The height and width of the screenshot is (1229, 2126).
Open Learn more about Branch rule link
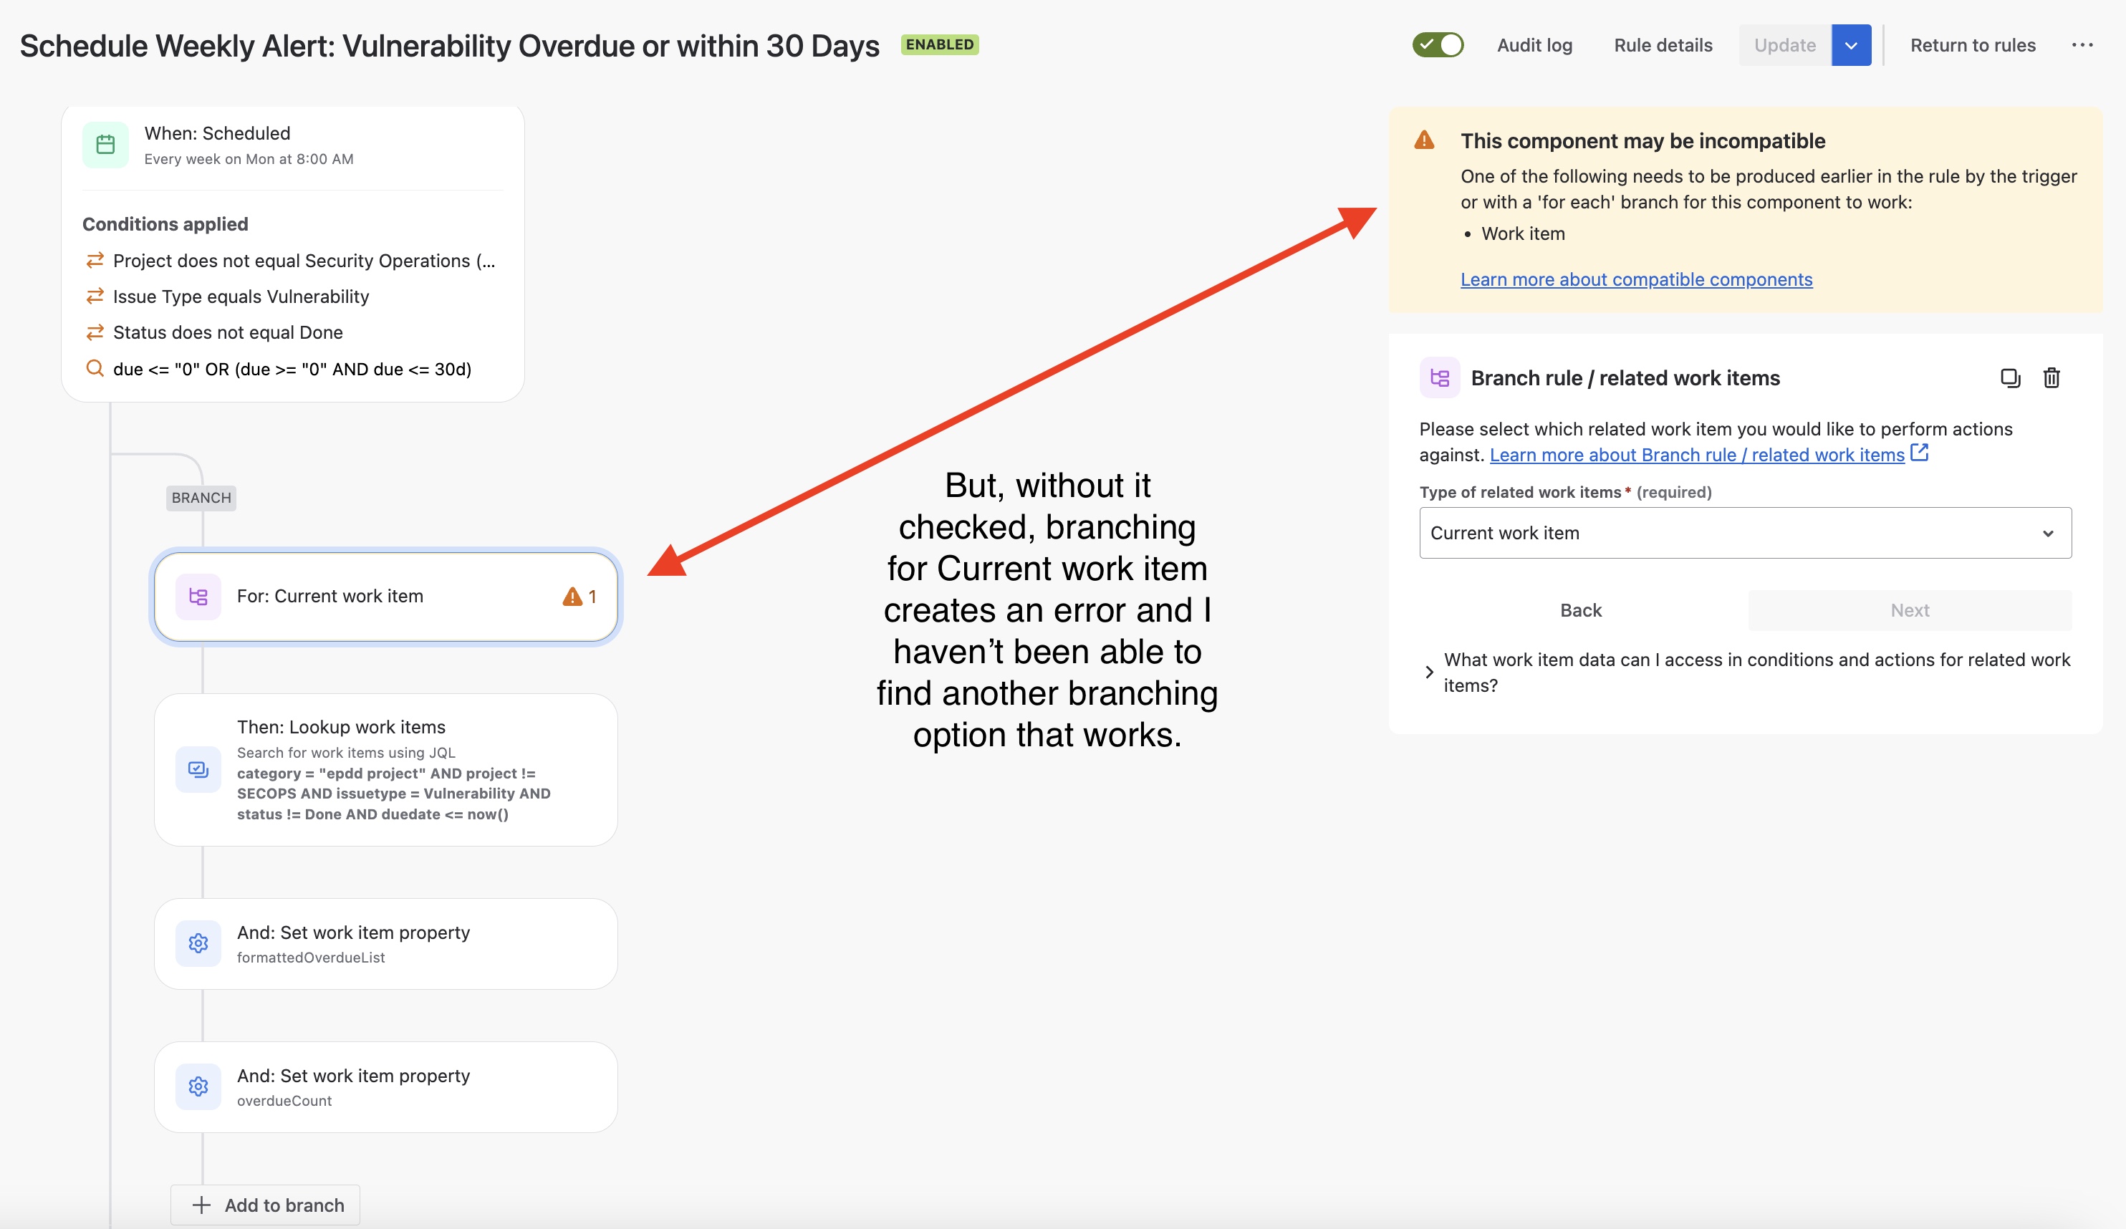1697,455
